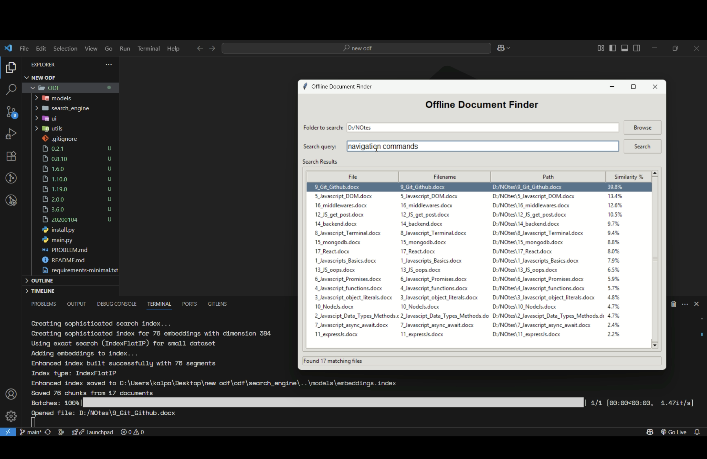Screen dimensions: 707x459
Task: Open remote window icon in status bar
Action: tap(8, 432)
